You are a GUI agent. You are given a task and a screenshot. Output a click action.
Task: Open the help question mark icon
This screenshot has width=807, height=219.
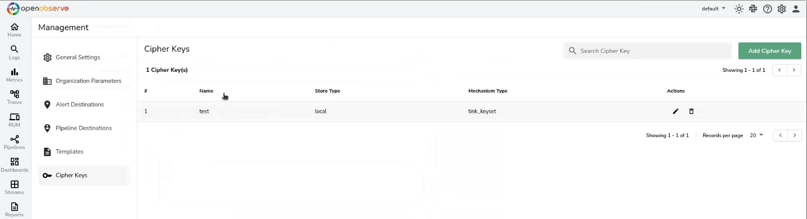pyautogui.click(x=768, y=9)
